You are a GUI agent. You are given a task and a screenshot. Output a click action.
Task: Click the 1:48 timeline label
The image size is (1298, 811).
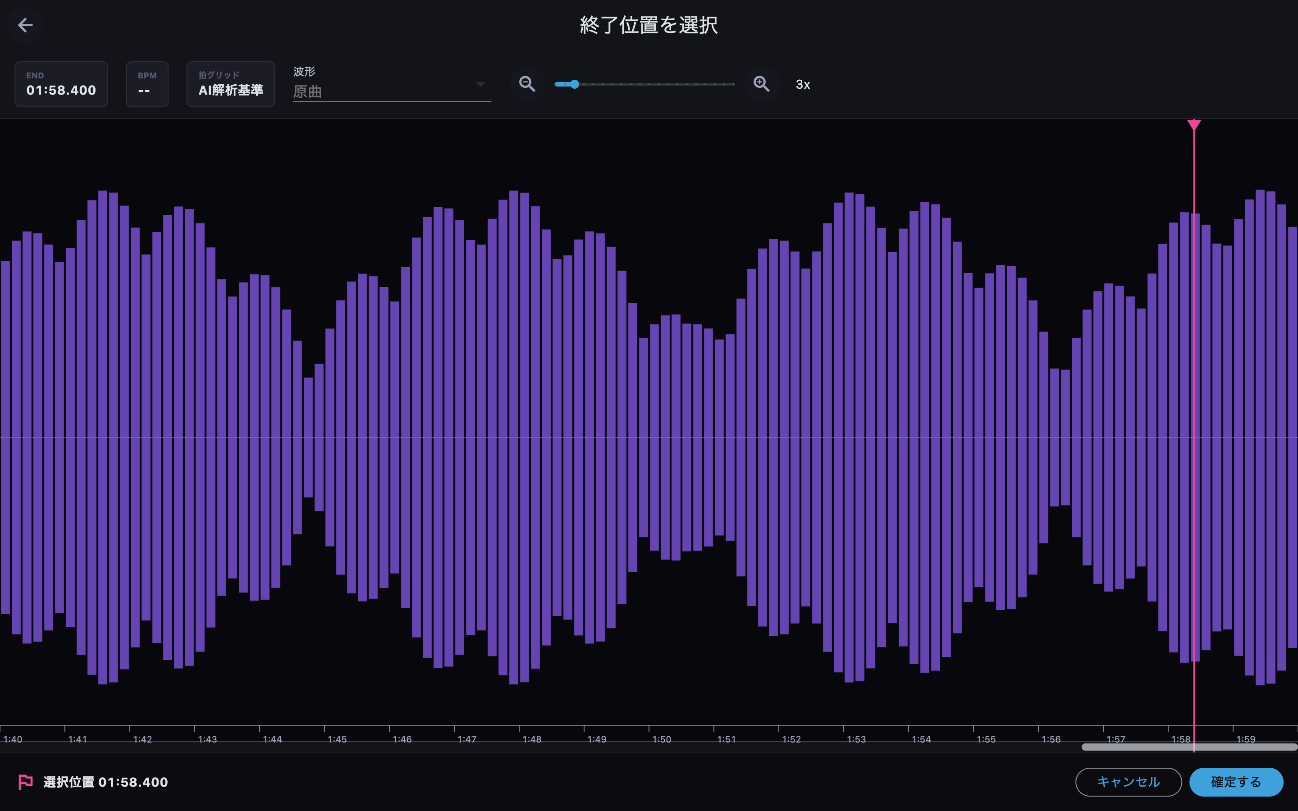(531, 739)
